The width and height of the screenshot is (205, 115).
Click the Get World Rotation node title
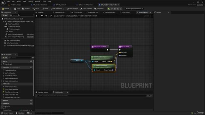(x=101, y=65)
